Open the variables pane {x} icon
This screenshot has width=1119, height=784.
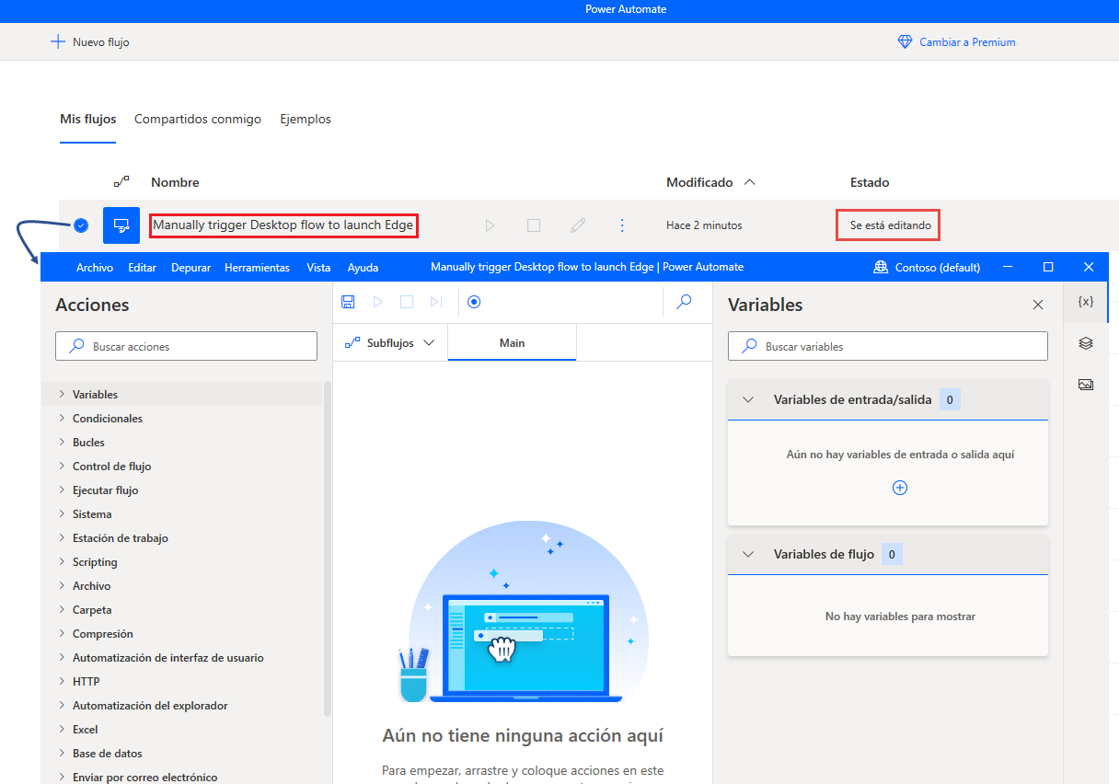pos(1086,302)
